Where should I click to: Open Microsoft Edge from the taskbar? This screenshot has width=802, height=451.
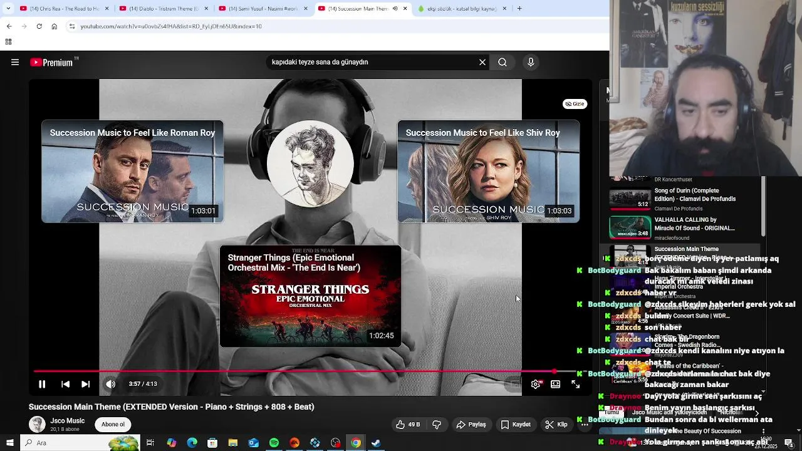click(x=192, y=443)
